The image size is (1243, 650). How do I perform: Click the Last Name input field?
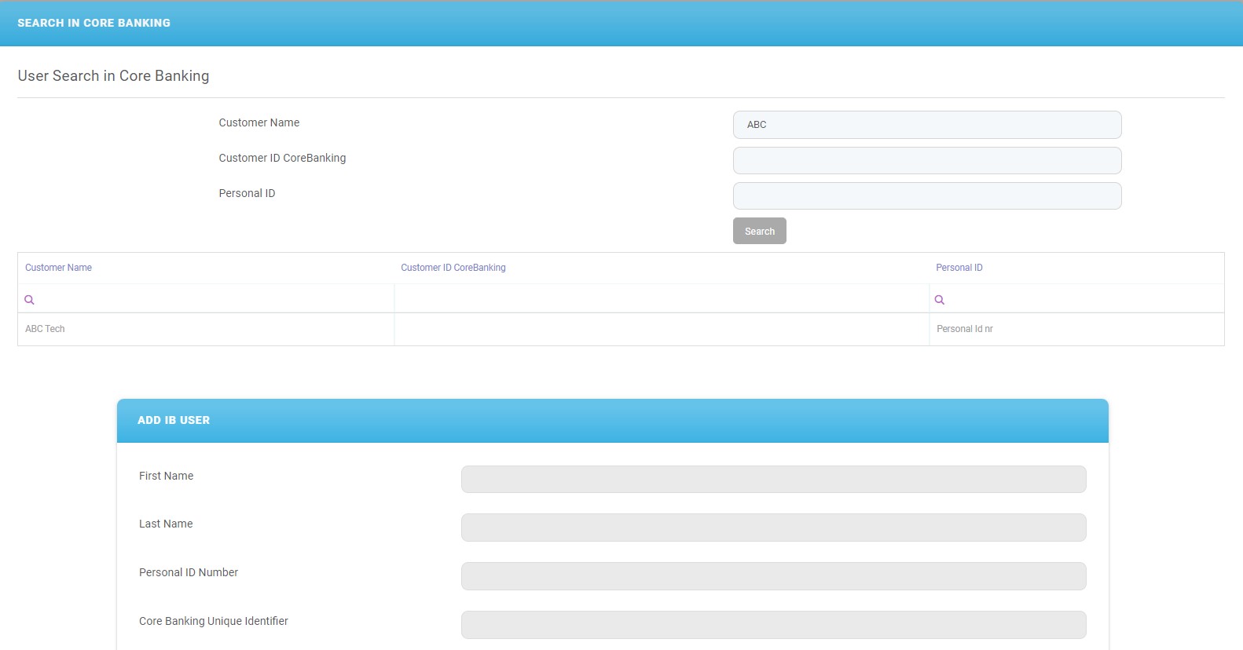[x=773, y=528]
